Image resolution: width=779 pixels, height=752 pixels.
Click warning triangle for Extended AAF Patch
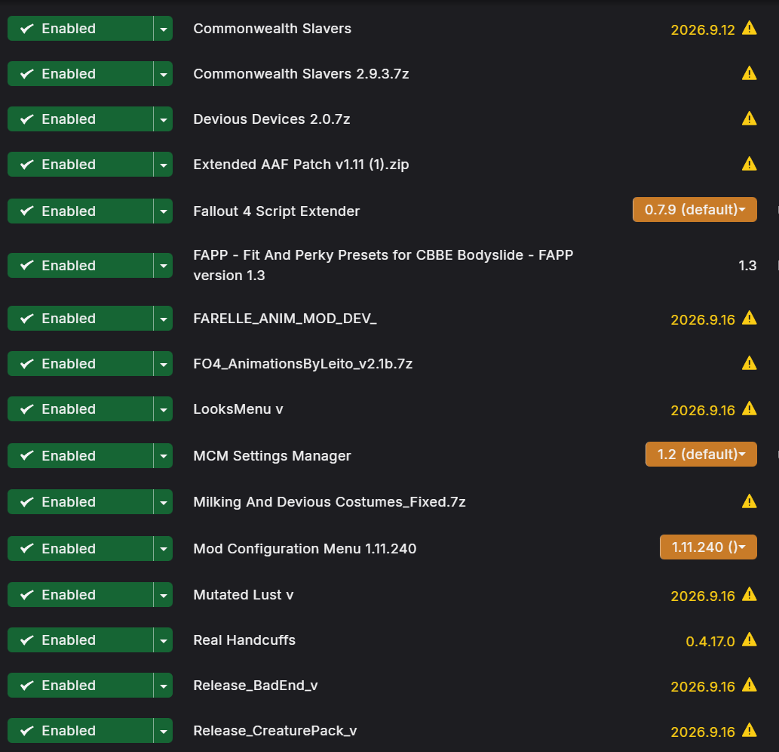pos(749,164)
